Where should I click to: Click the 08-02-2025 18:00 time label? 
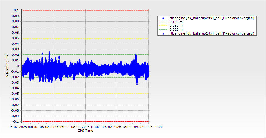coord(117,127)
